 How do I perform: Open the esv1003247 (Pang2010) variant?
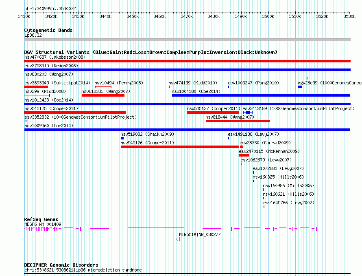click(x=253, y=83)
